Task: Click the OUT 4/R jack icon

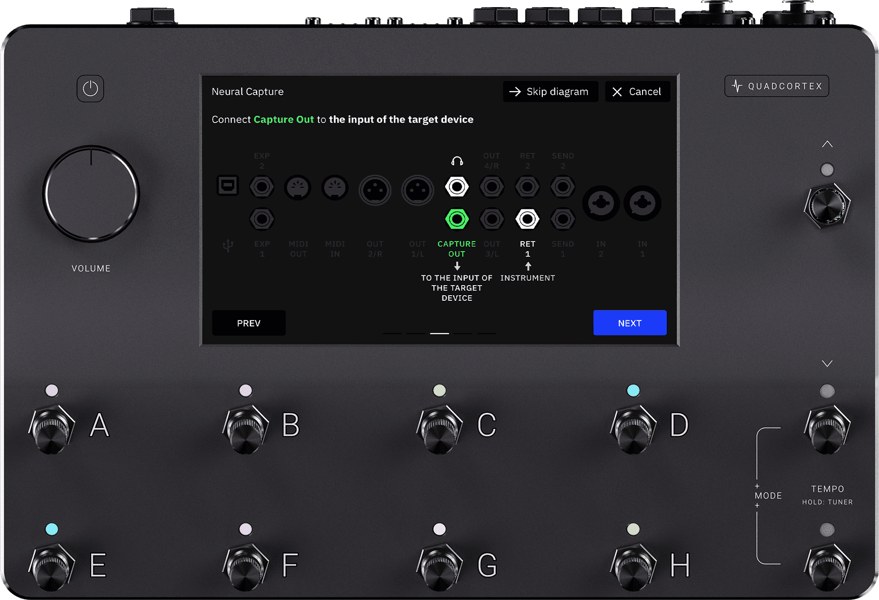Action: [x=492, y=187]
